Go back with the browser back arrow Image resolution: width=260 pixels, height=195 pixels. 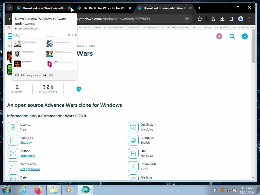pyautogui.click(x=10, y=19)
